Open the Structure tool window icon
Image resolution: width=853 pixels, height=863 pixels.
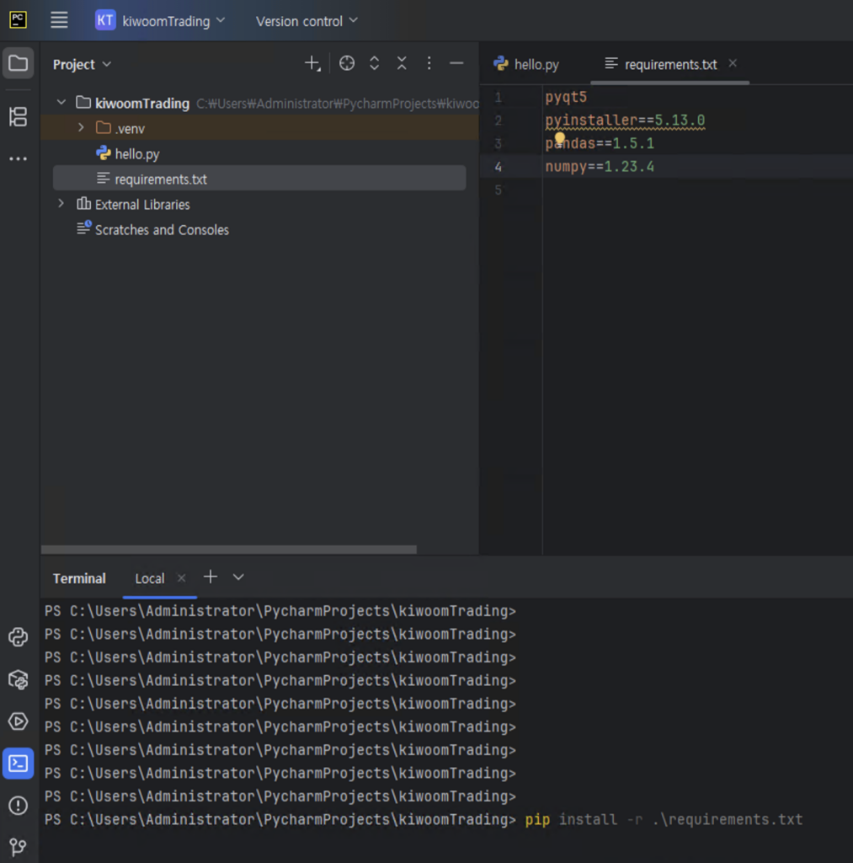tap(19, 116)
